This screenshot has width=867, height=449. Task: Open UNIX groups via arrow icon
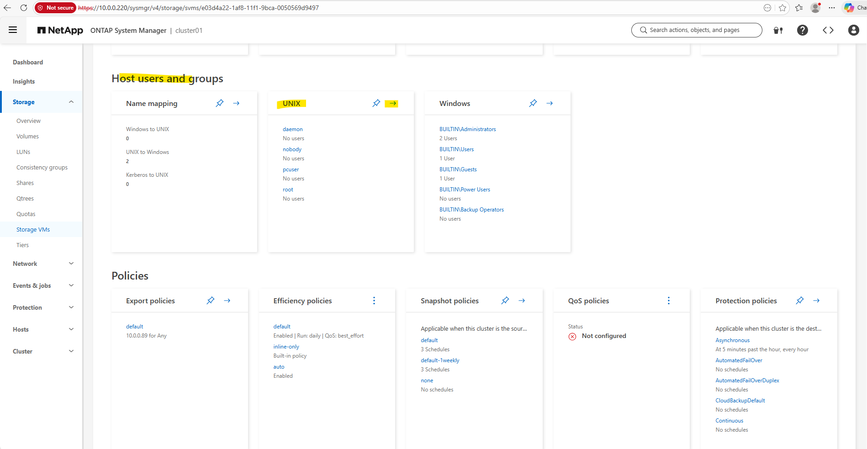click(x=392, y=103)
